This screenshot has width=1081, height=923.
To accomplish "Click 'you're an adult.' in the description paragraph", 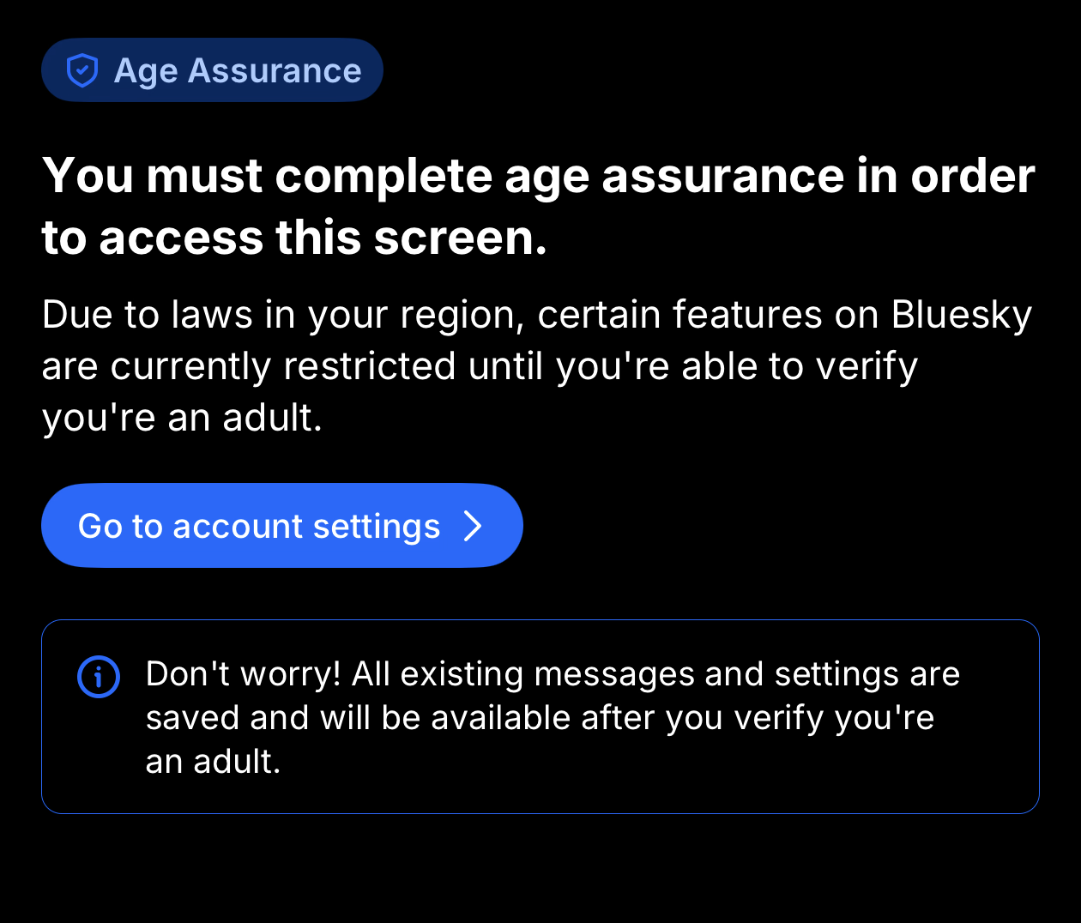I will 182,418.
